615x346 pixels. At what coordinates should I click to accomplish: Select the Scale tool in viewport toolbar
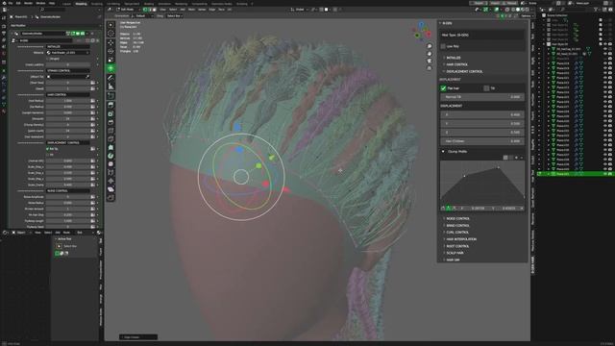click(111, 60)
